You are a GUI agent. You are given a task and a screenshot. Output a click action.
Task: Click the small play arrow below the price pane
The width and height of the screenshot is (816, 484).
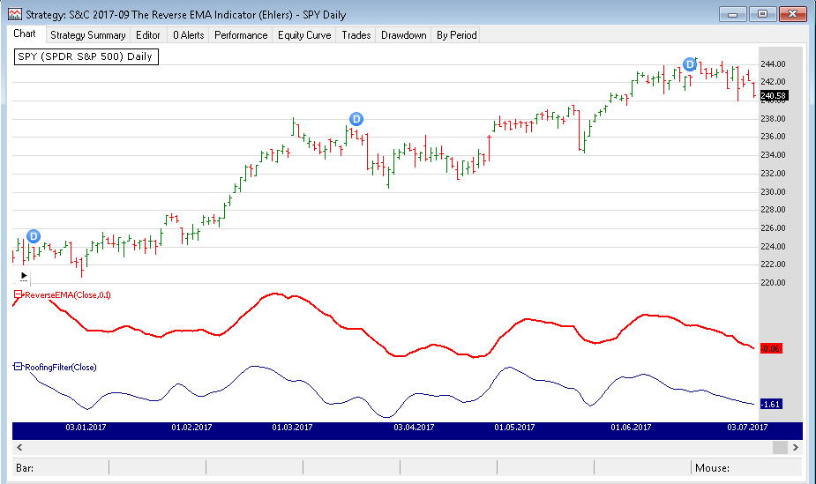pos(24,275)
